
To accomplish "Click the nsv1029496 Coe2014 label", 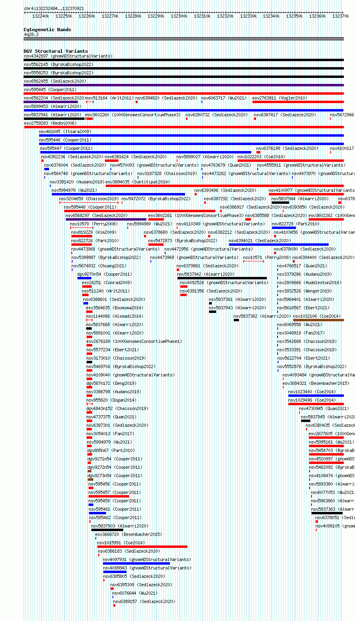I will 312,400.
